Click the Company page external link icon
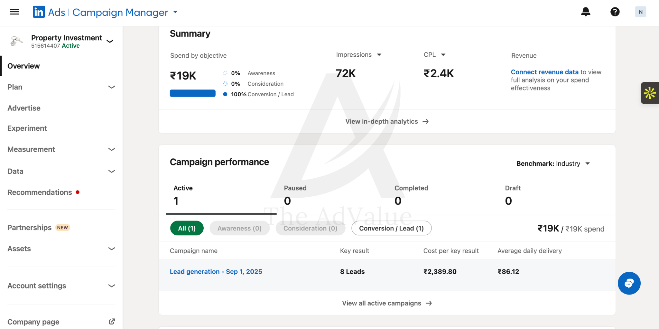 112,322
